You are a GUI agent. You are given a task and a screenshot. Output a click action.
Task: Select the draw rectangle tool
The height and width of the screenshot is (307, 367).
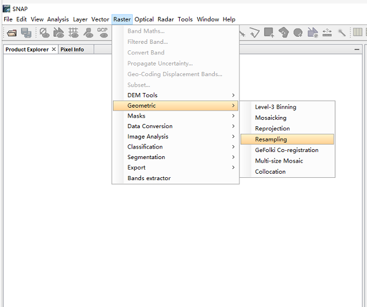coord(269,33)
